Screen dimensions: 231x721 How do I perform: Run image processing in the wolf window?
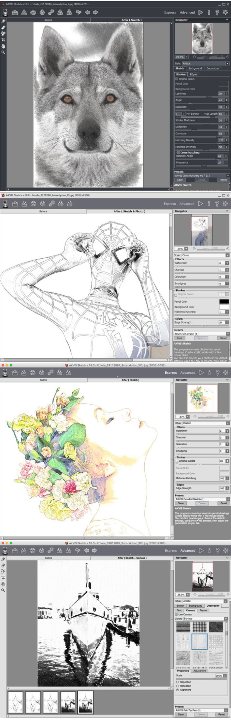pos(201,12)
